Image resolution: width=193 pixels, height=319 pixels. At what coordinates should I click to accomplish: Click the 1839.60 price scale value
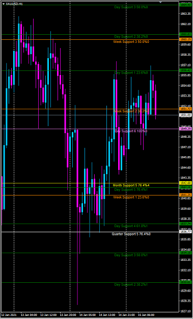coord(186,209)
